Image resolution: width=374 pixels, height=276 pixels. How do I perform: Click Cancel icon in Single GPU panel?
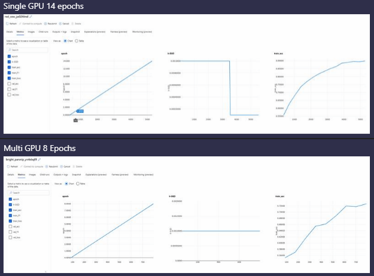[60, 24]
